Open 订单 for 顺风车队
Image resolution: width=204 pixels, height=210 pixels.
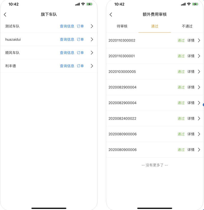click(x=80, y=53)
